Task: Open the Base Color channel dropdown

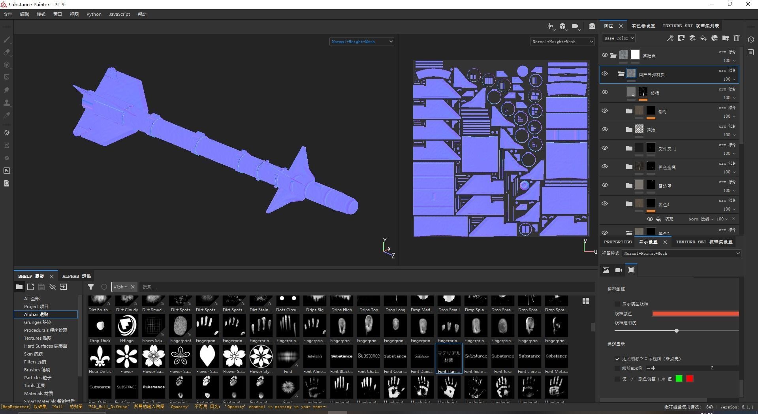Action: [x=619, y=38]
